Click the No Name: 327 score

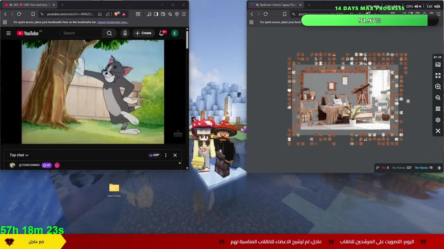coord(401,168)
